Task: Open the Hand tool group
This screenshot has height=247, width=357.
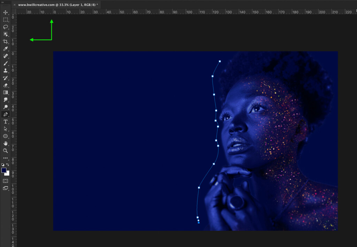Action: (x=6, y=143)
